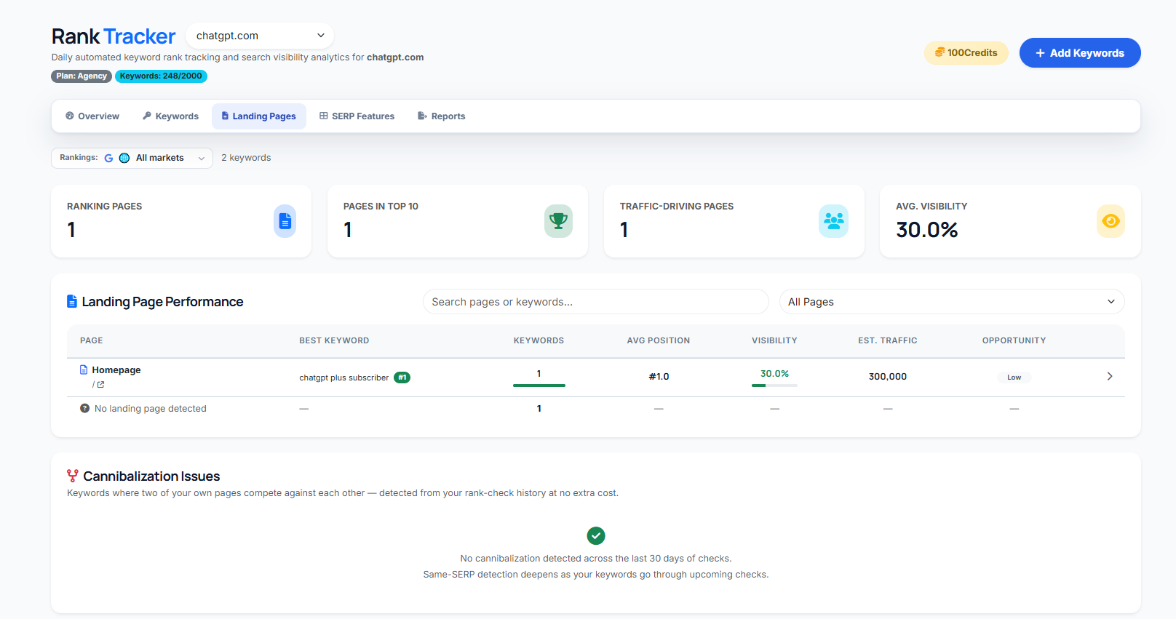Click the Landing Page Performance file icon
Image resolution: width=1176 pixels, height=619 pixels.
pos(72,301)
